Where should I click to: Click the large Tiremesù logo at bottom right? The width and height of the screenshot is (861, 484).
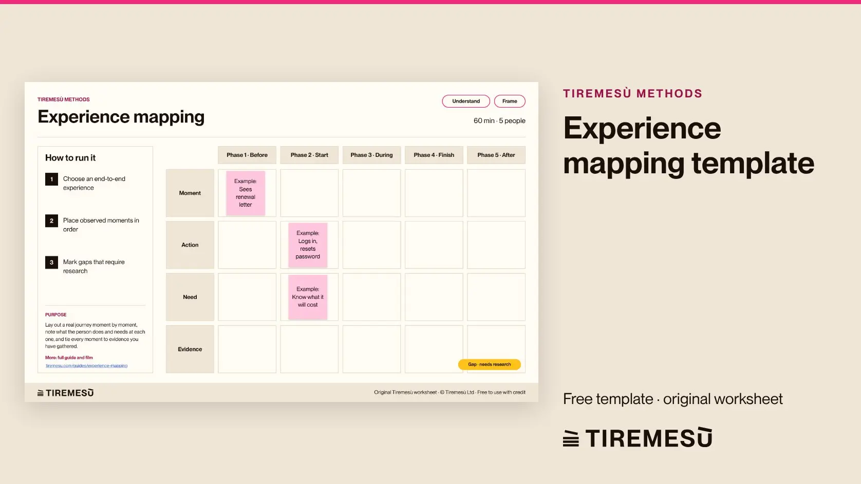pos(638,438)
